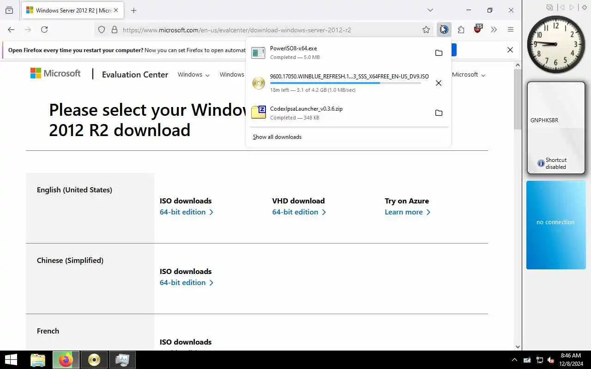Click scrollbar down arrow
Image resolution: width=591 pixels, height=369 pixels.
tap(518, 347)
